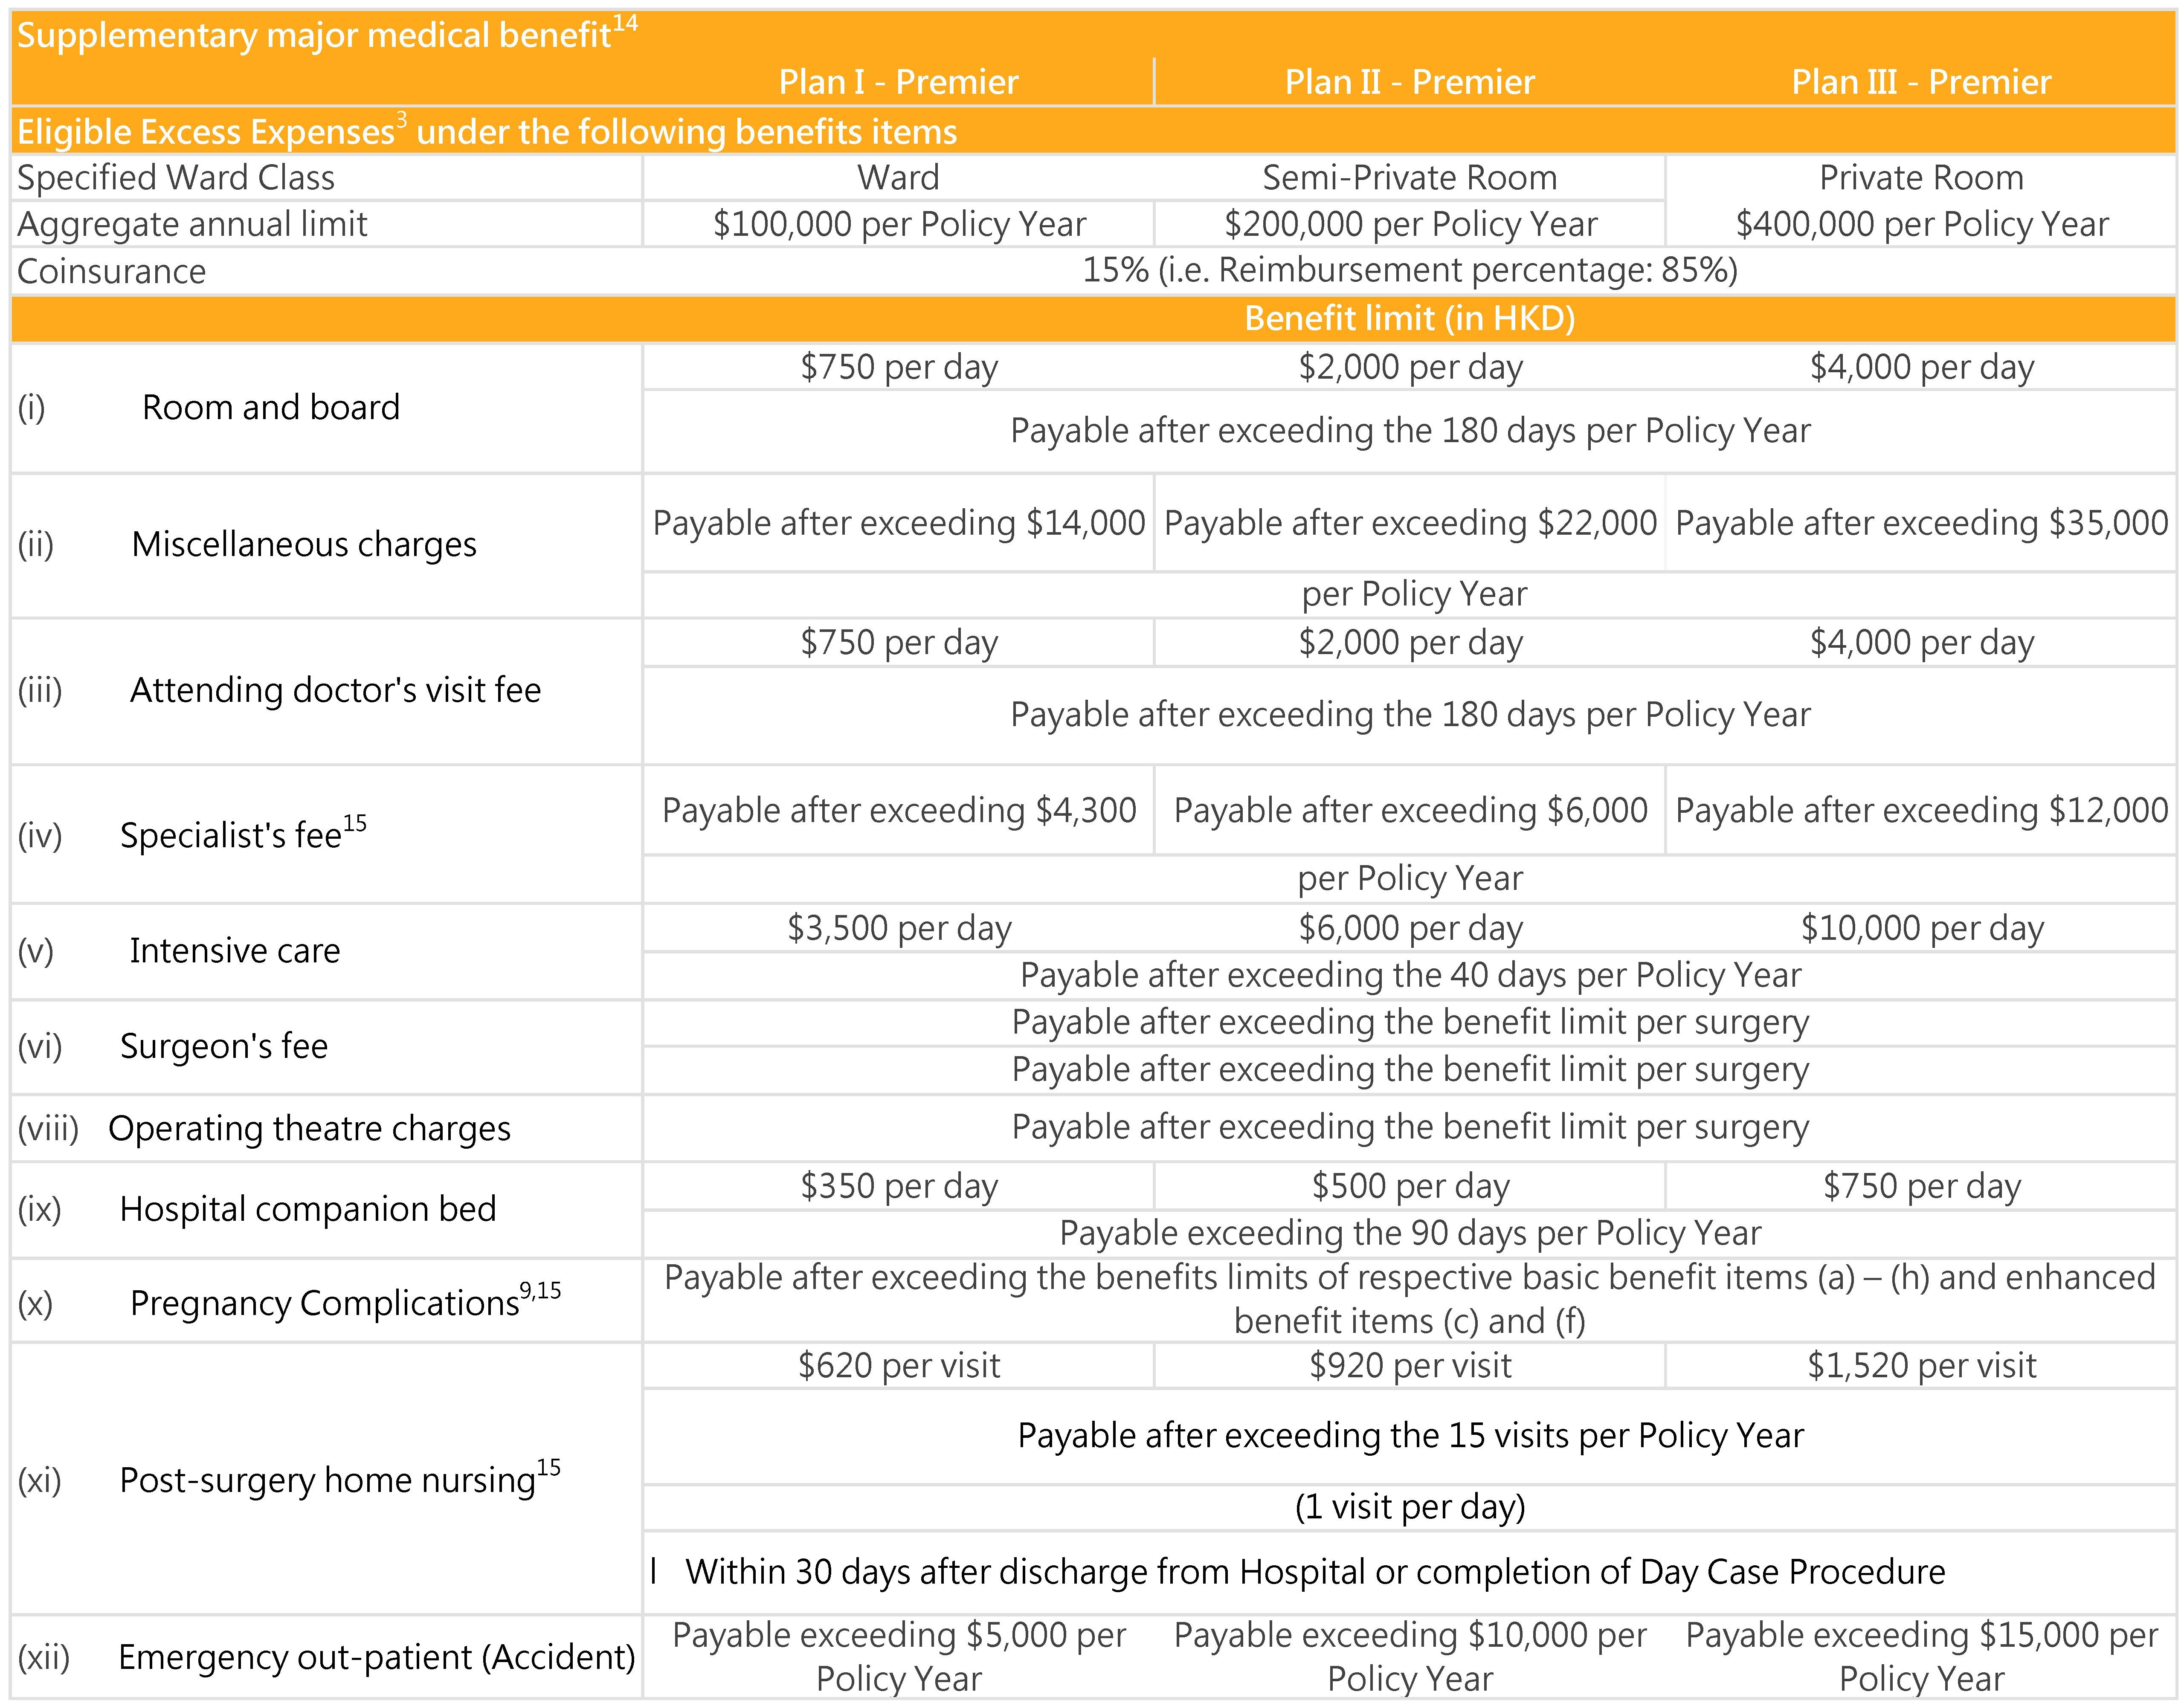Click the Pregnancy Complications row label
Viewport: 2184px width, 1706px height.
(x=345, y=1300)
